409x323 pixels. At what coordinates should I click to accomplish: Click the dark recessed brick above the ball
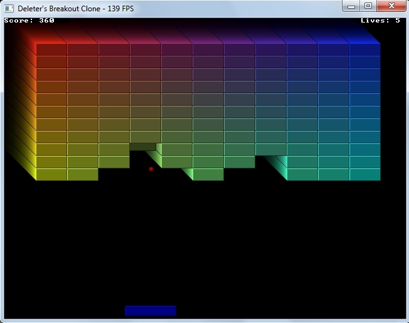pyautogui.click(x=143, y=146)
